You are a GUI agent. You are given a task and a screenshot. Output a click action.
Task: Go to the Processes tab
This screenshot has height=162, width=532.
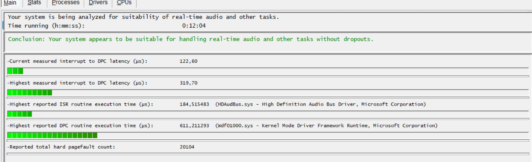click(66, 3)
